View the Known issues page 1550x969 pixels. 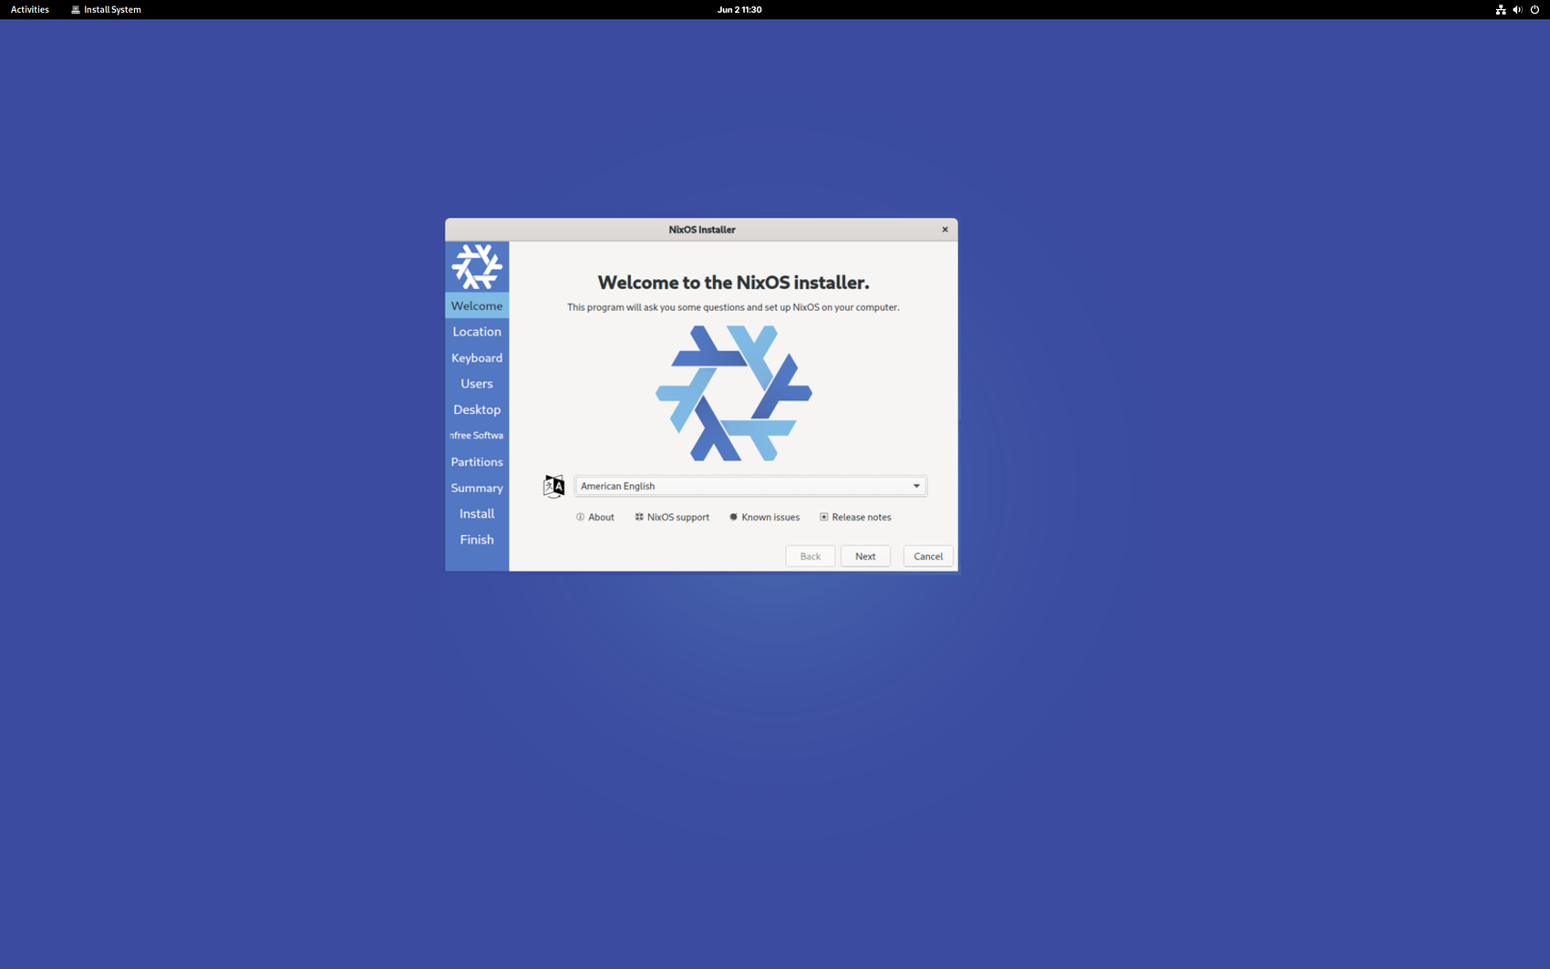(764, 517)
